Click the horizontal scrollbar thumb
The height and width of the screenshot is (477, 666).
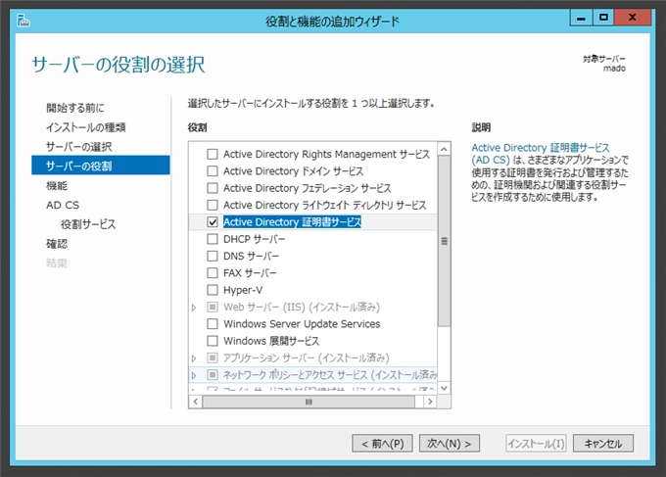[x=309, y=402]
